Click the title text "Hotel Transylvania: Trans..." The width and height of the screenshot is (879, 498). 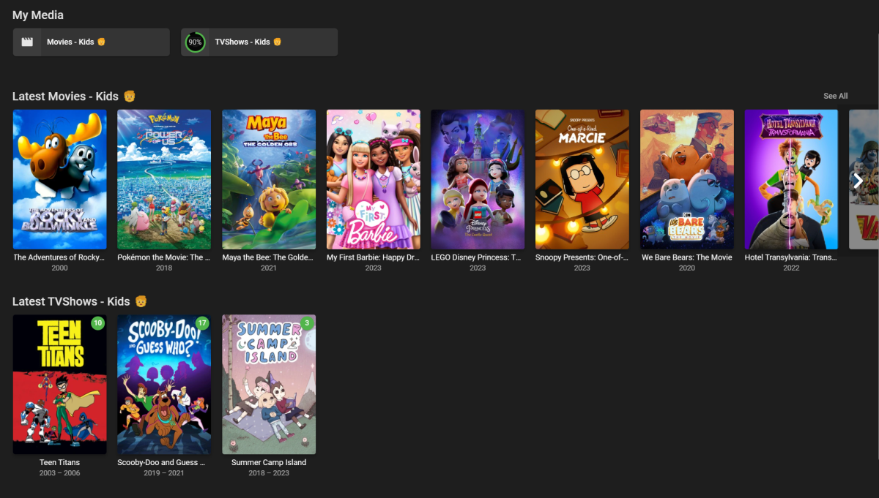click(791, 257)
